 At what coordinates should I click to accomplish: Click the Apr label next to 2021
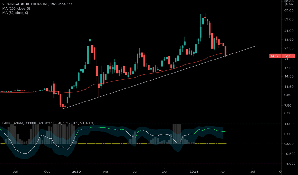[223, 171]
